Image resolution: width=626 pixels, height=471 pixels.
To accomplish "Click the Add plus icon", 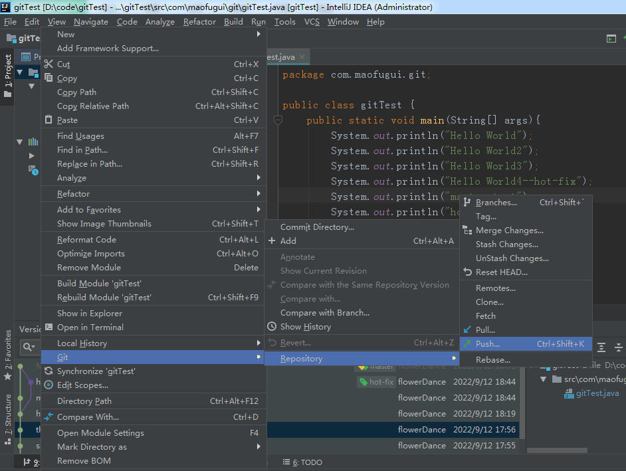I will pyautogui.click(x=272, y=240).
